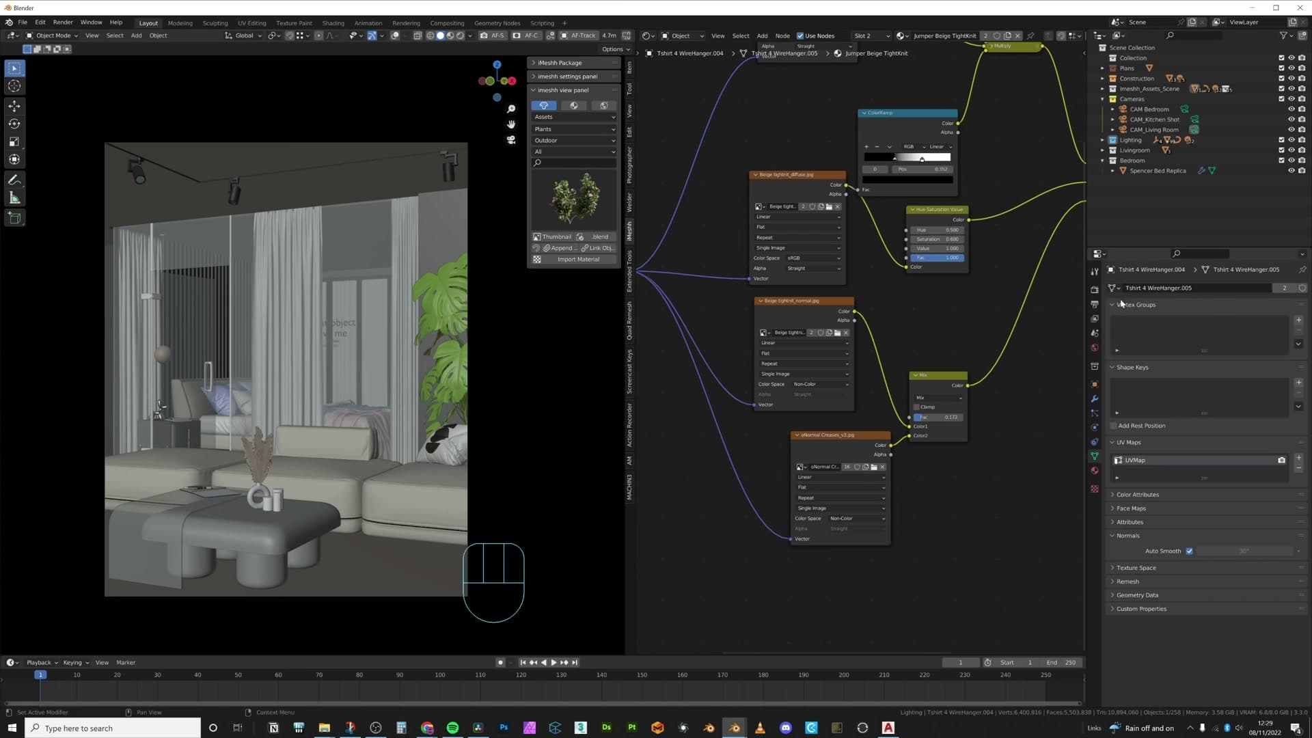Viewport: 1312px width, 738px height.
Task: Adjust the Saturation slider in Hue Saturation node
Action: point(938,240)
